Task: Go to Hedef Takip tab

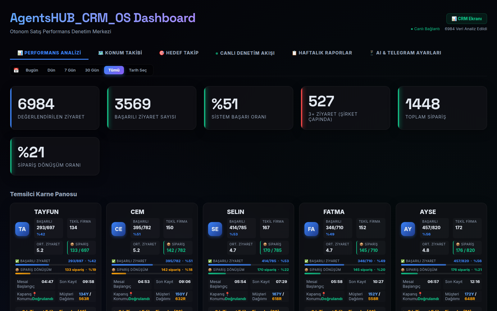Action: [x=179, y=53]
